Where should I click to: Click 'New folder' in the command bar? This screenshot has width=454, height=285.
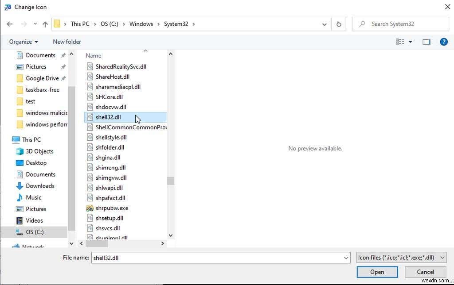tap(67, 42)
